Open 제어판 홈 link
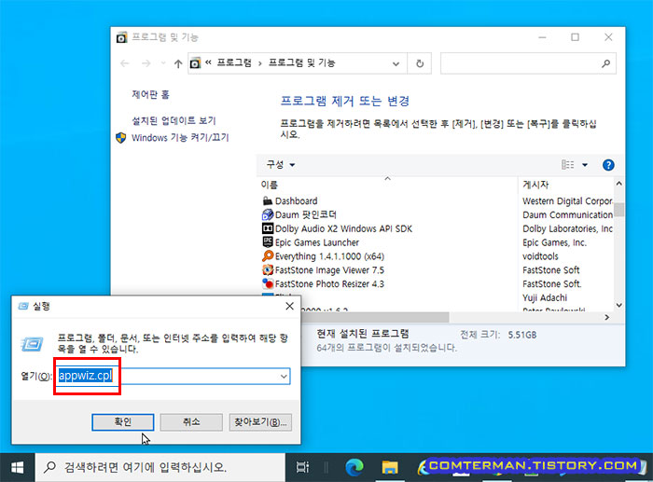Screen dimensions: 653x482 click(x=150, y=94)
